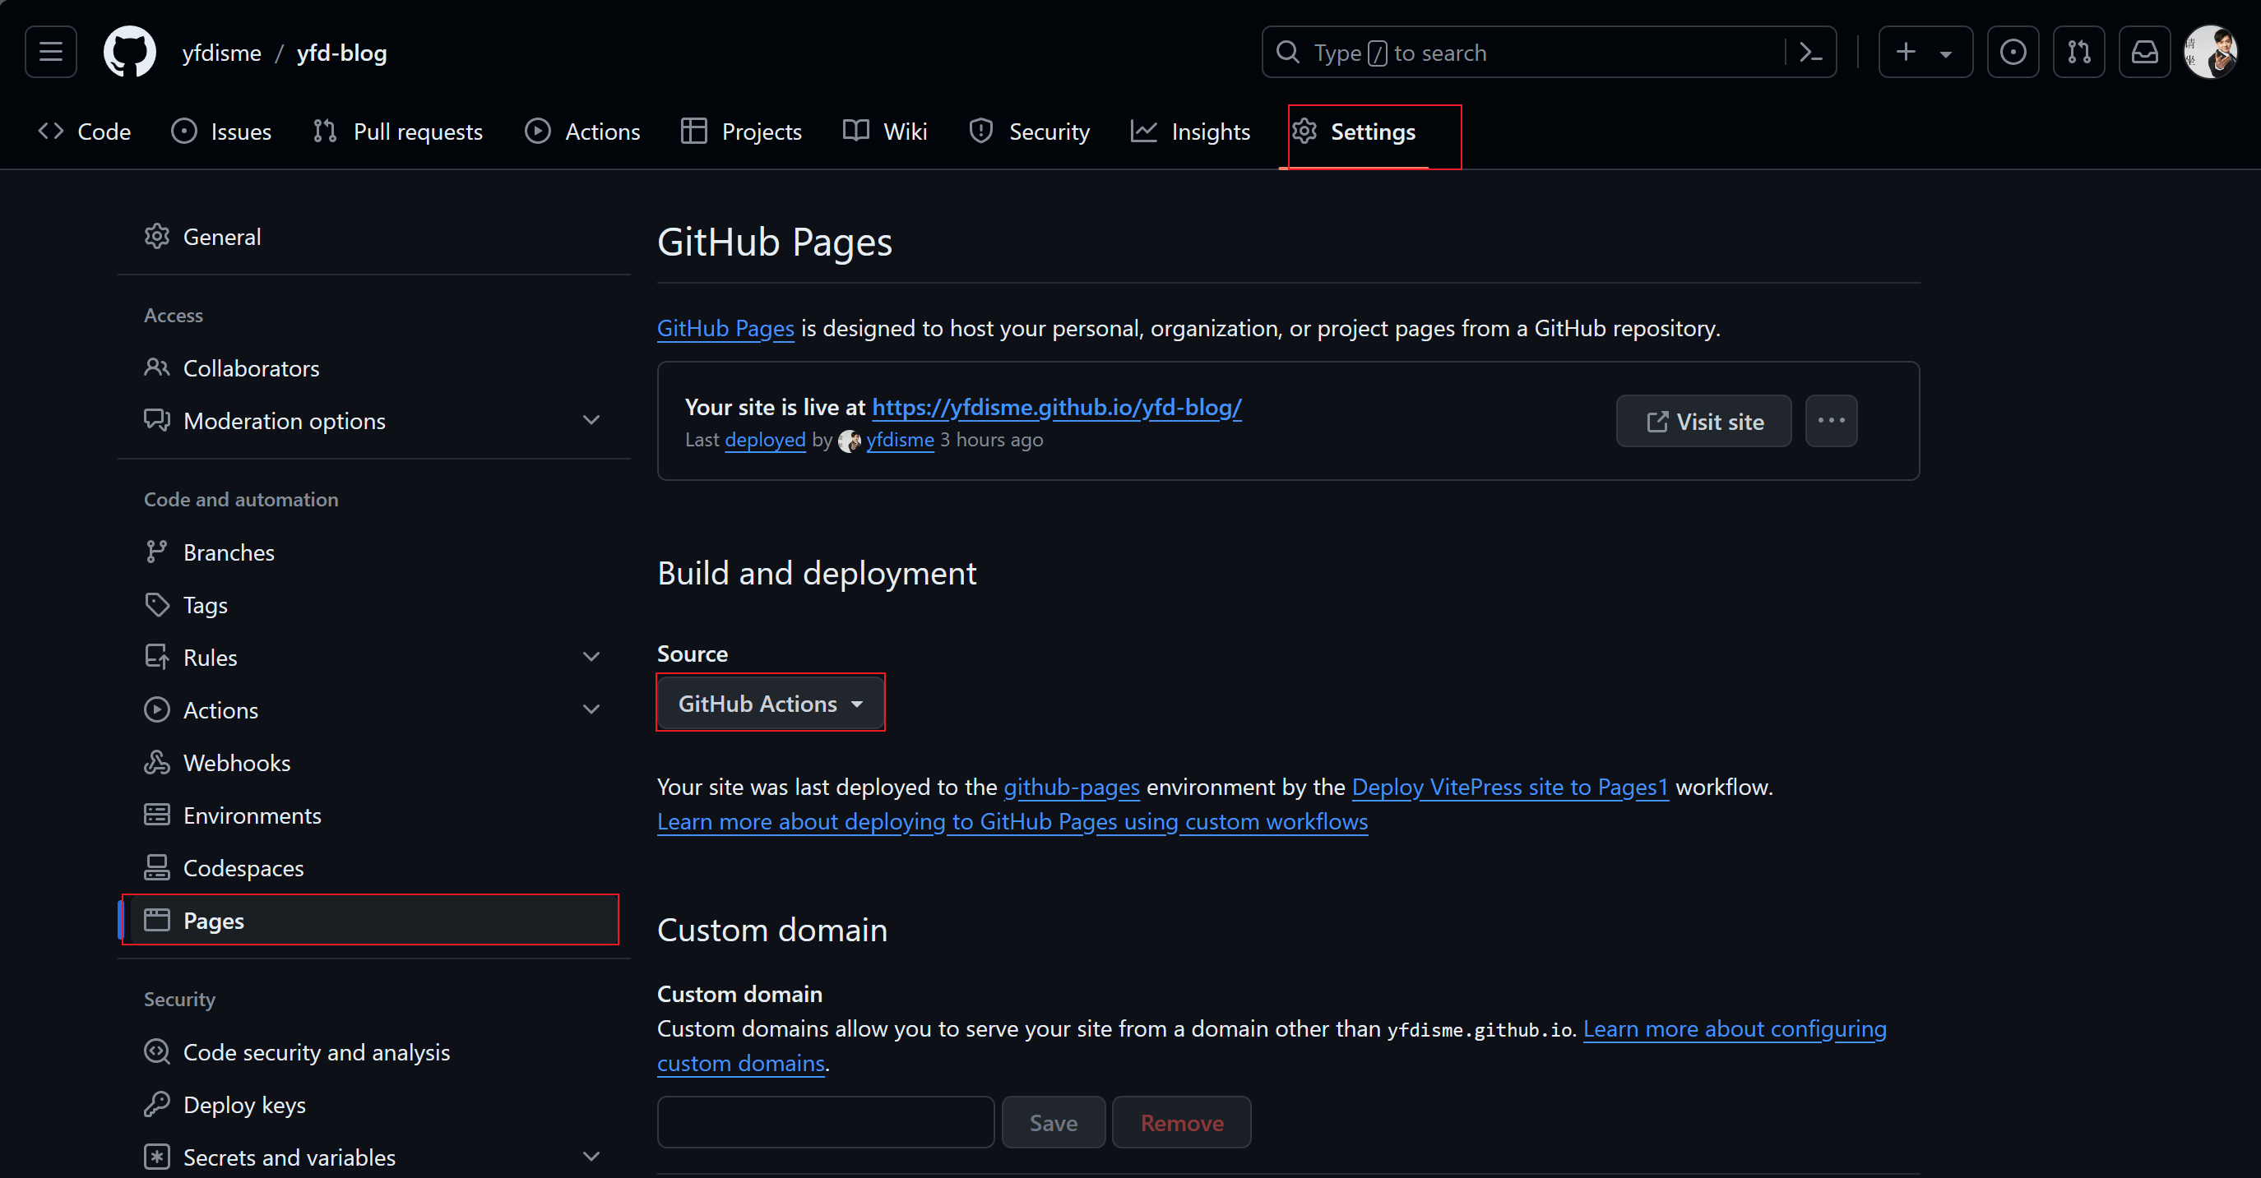Click the notifications inbox icon

point(2144,53)
